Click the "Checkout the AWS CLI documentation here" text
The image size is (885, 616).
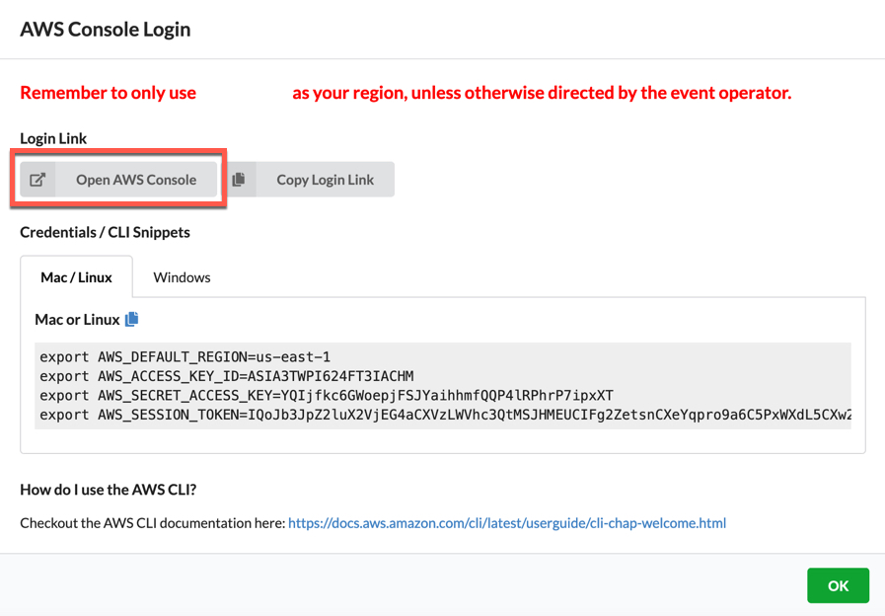[x=153, y=523]
